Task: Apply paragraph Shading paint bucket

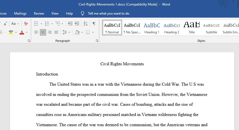Action: click(x=77, y=32)
